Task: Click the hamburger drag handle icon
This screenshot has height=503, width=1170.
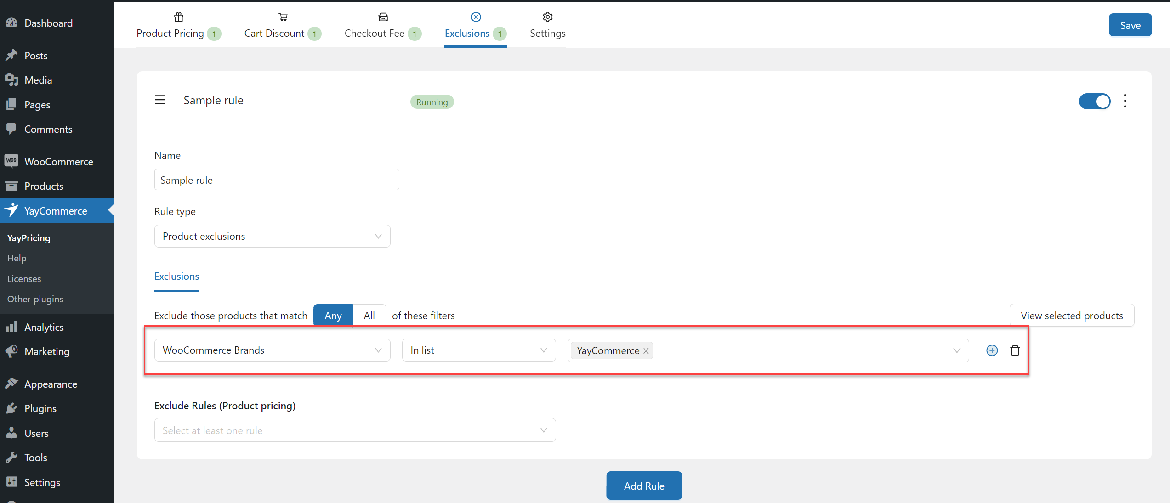Action: [x=160, y=100]
